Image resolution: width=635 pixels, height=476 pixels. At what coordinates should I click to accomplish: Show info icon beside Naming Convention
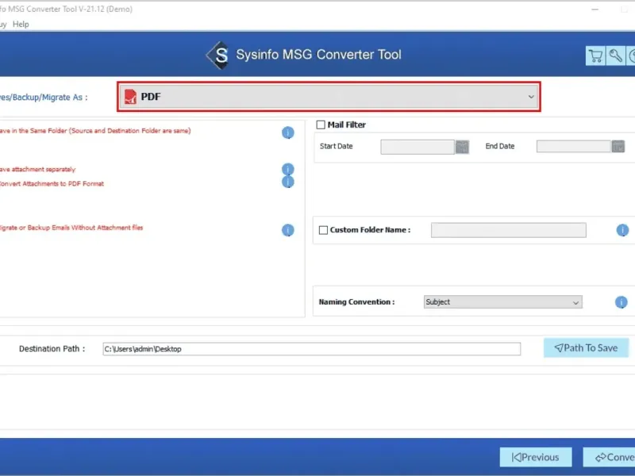622,302
